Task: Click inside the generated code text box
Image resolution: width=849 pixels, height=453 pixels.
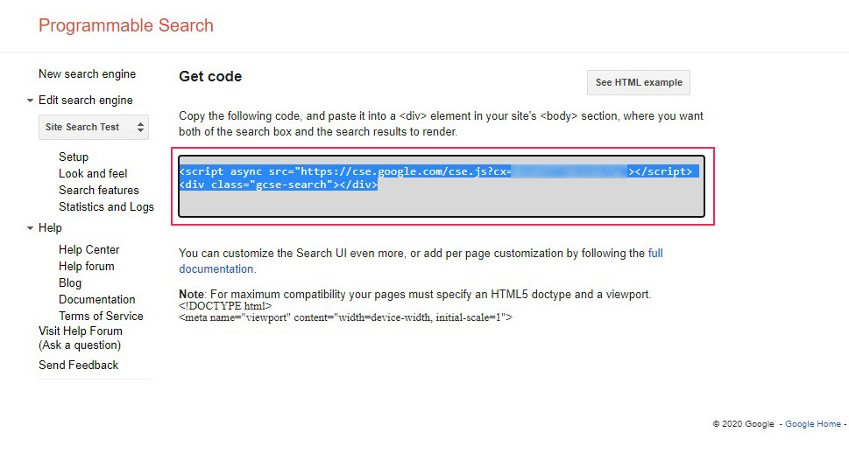Action: 442,186
